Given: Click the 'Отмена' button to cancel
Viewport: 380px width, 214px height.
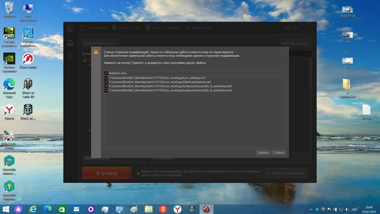Looking at the screenshot, I should click(279, 153).
